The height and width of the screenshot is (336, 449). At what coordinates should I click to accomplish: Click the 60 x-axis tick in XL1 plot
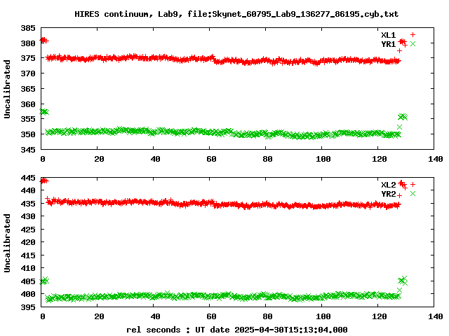tap(211, 159)
